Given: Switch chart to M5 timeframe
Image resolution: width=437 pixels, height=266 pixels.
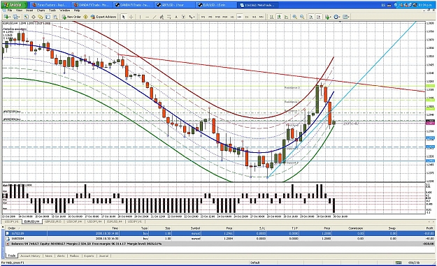Looking at the screenshot, I should [x=210, y=17].
